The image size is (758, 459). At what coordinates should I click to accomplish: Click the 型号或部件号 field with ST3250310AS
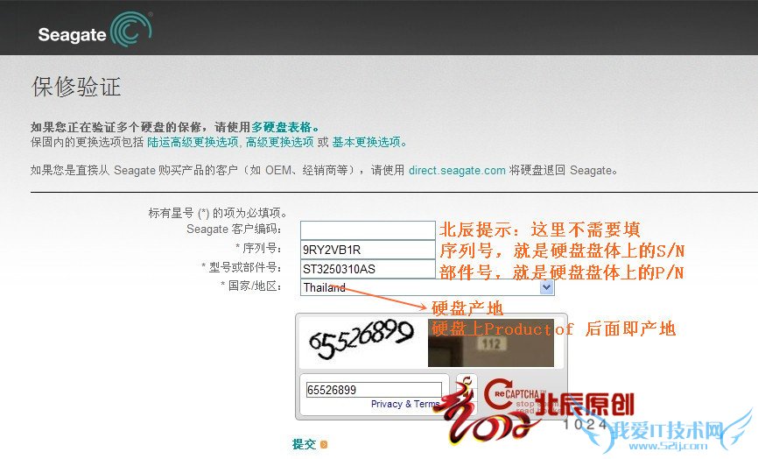[368, 269]
